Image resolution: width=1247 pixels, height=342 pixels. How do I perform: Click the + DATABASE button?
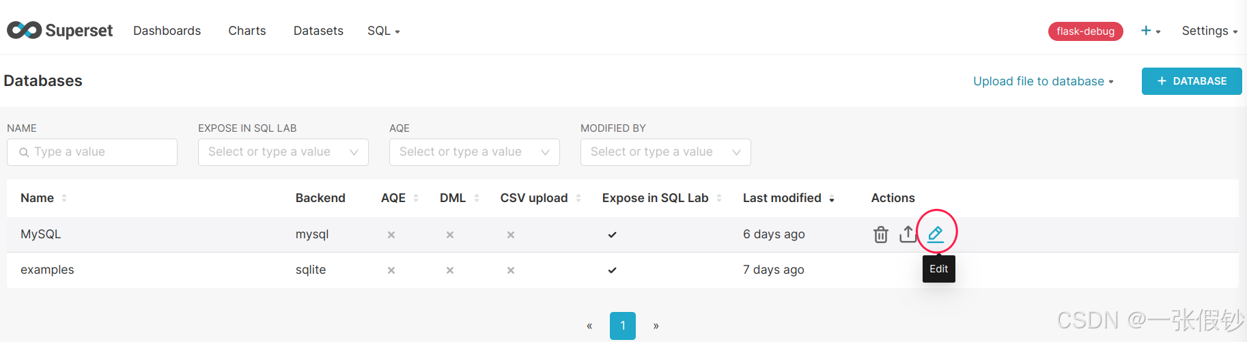click(x=1191, y=81)
